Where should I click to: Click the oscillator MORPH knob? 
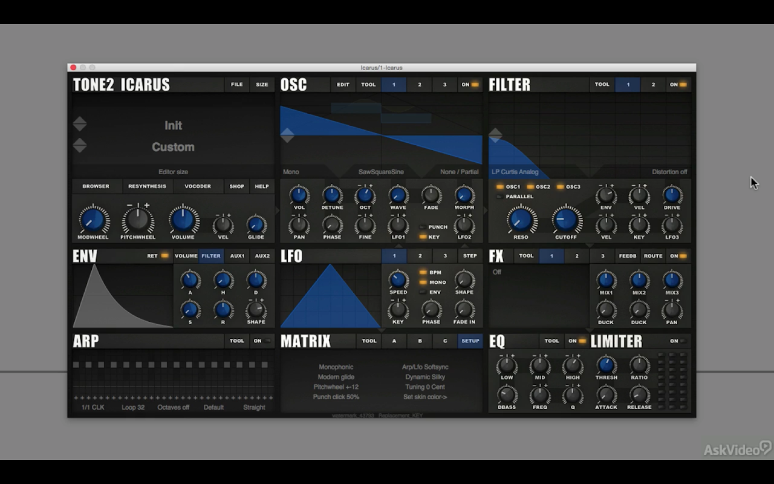coord(464,195)
